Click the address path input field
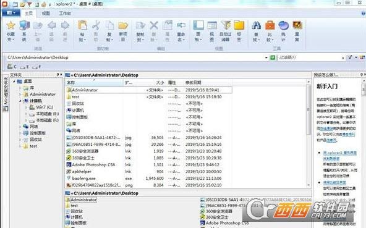The image size is (366, 228). (135, 57)
